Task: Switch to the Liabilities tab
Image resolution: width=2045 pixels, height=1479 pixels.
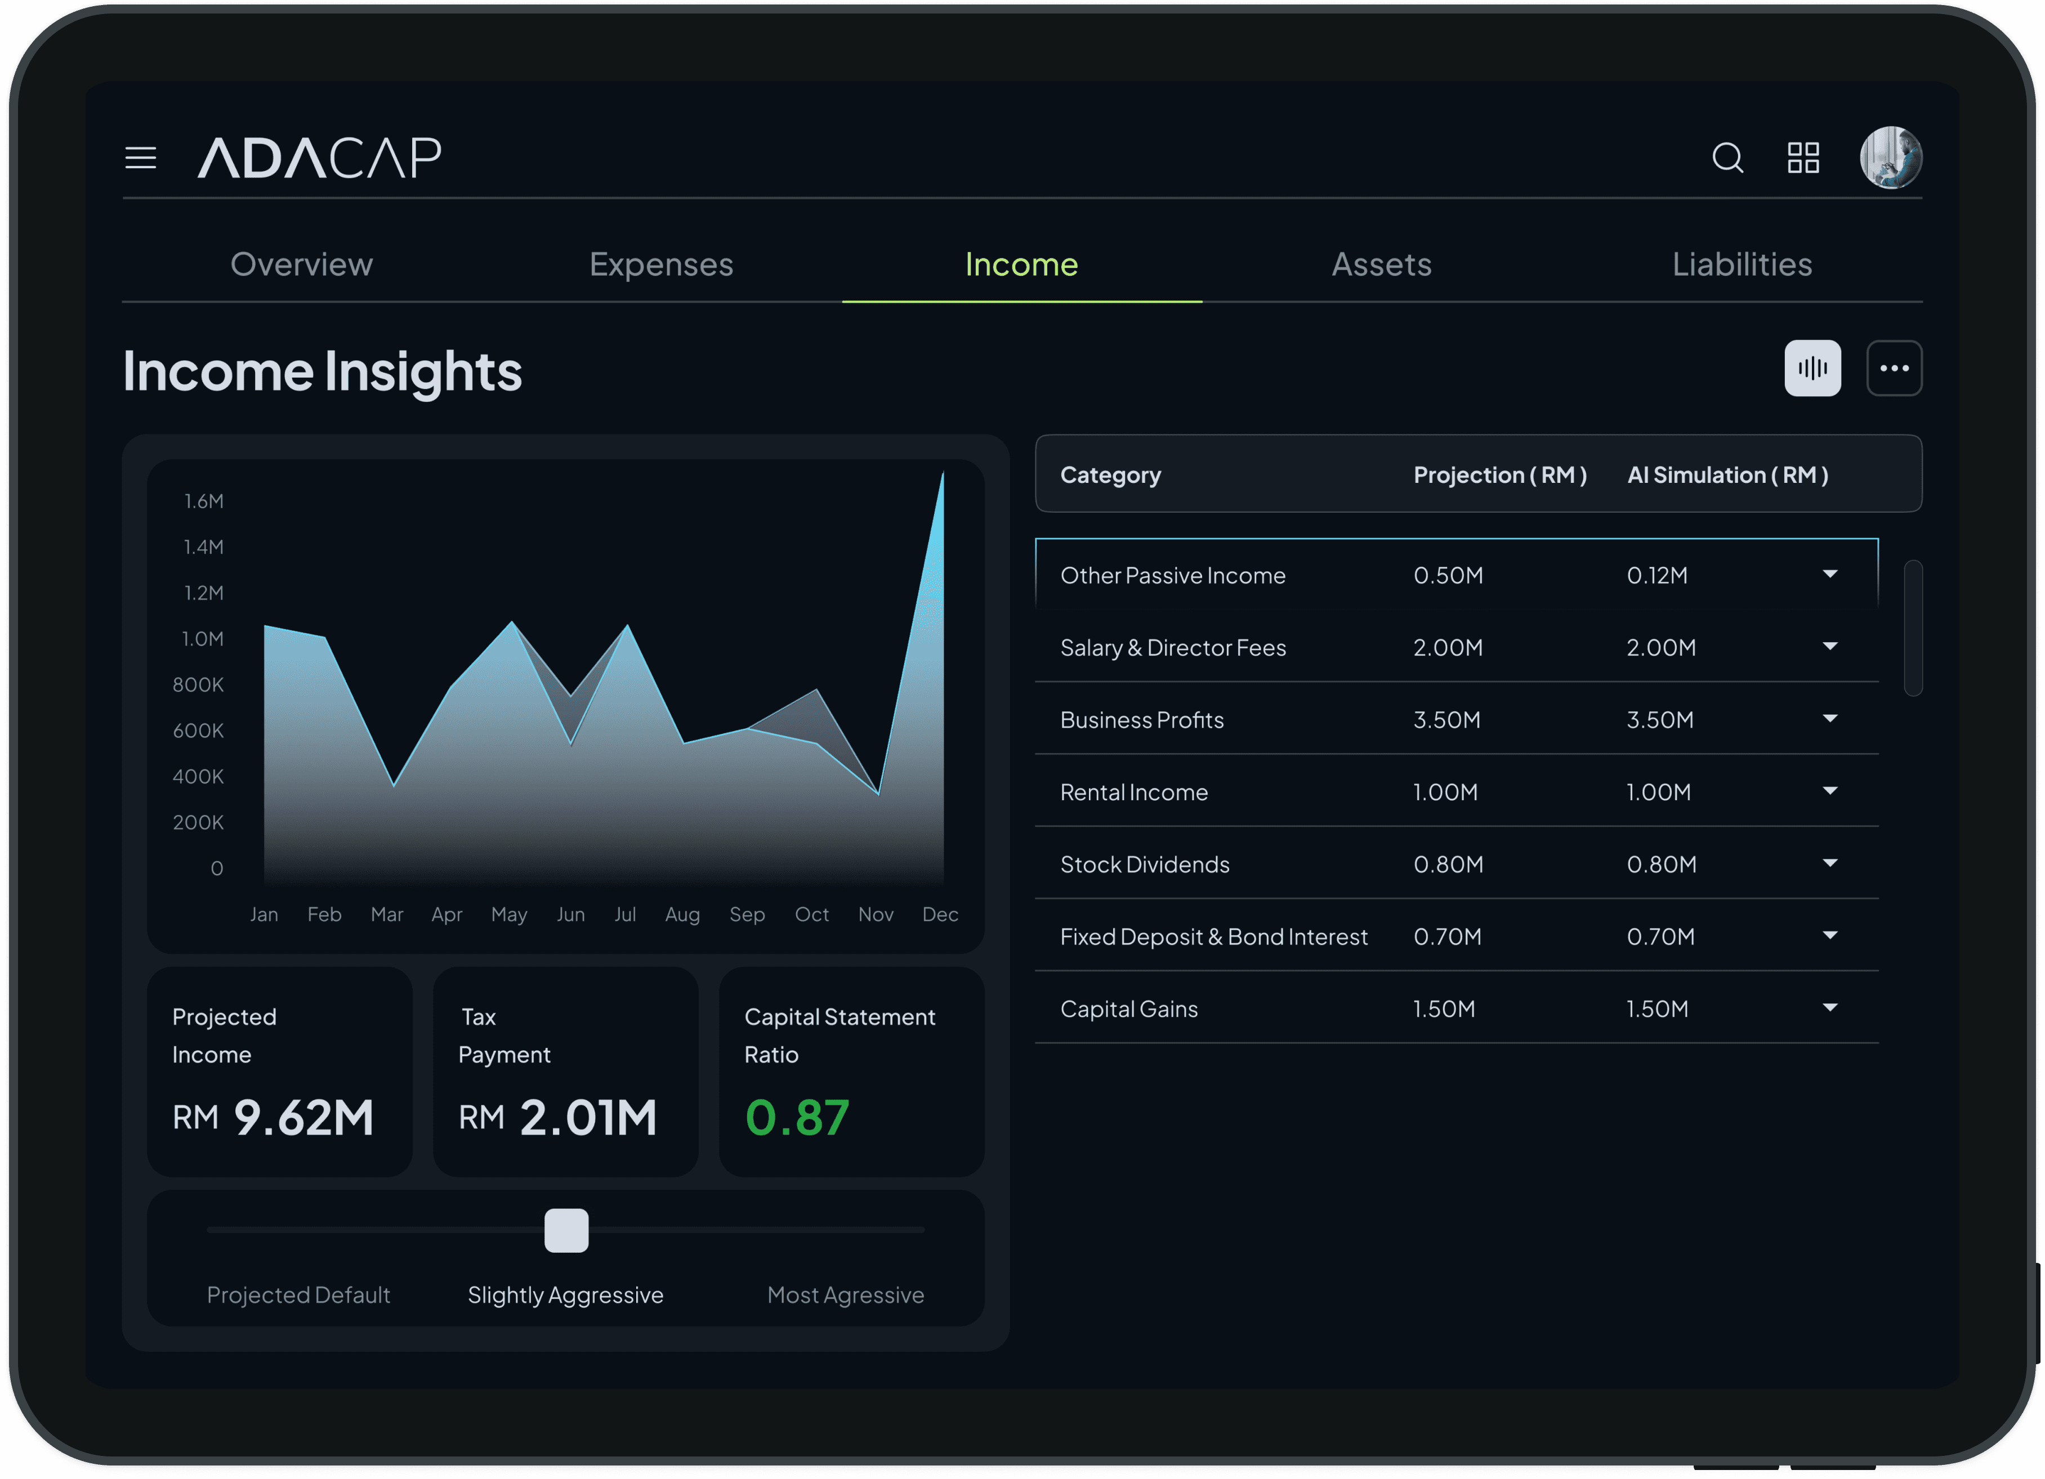Action: 1741,264
